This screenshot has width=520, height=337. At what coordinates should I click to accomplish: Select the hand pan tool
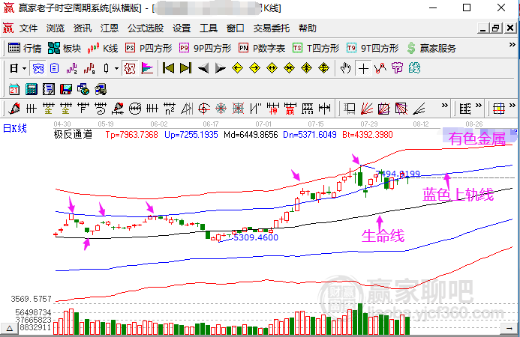(346, 69)
